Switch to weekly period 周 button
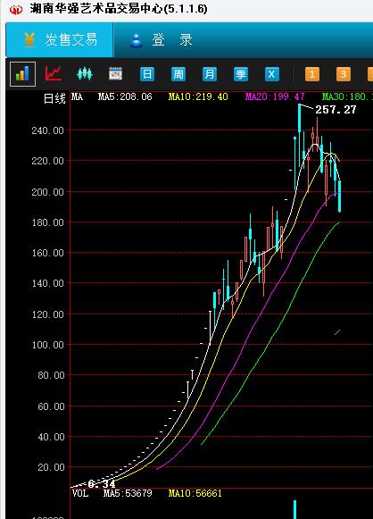Viewport: 373px width, 519px height. click(178, 74)
